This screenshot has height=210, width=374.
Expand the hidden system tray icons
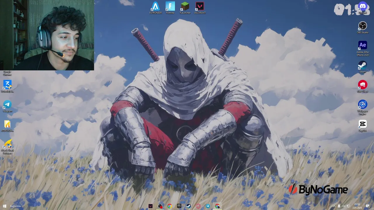click(x=335, y=206)
